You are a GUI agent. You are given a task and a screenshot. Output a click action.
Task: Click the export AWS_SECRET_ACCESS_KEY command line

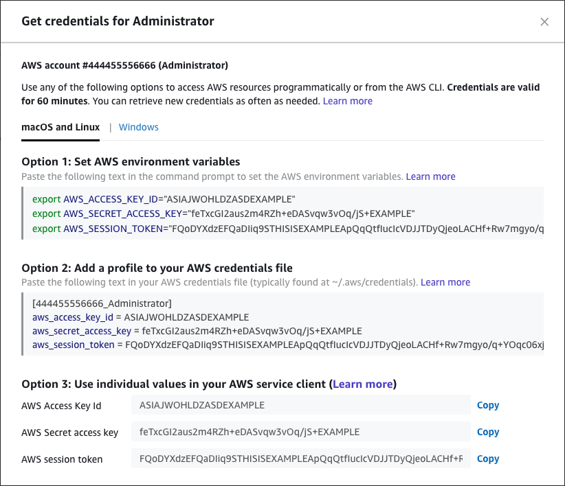223,213
